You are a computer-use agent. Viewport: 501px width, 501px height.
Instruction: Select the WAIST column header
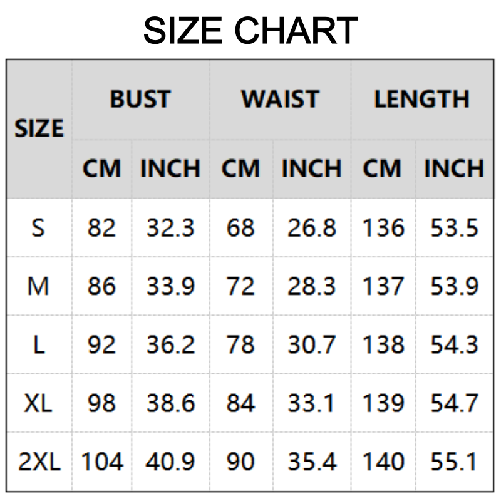280,100
